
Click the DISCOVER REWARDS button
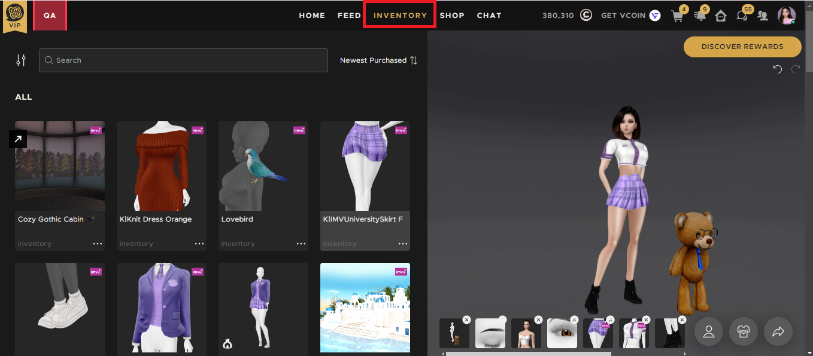[x=742, y=47]
